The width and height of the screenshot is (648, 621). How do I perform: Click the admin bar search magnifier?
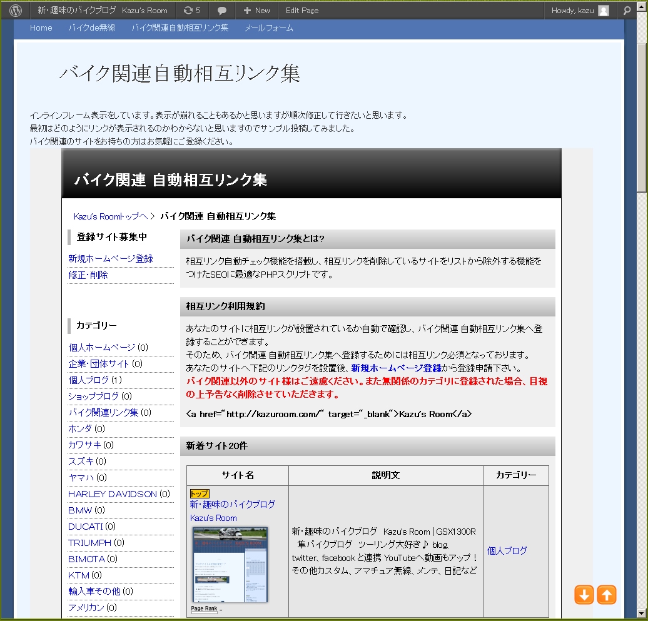tap(627, 11)
